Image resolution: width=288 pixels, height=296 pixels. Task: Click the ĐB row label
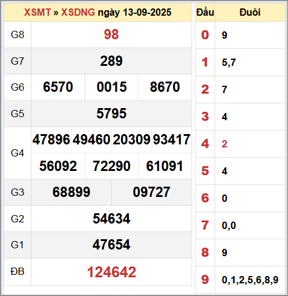pos(18,271)
